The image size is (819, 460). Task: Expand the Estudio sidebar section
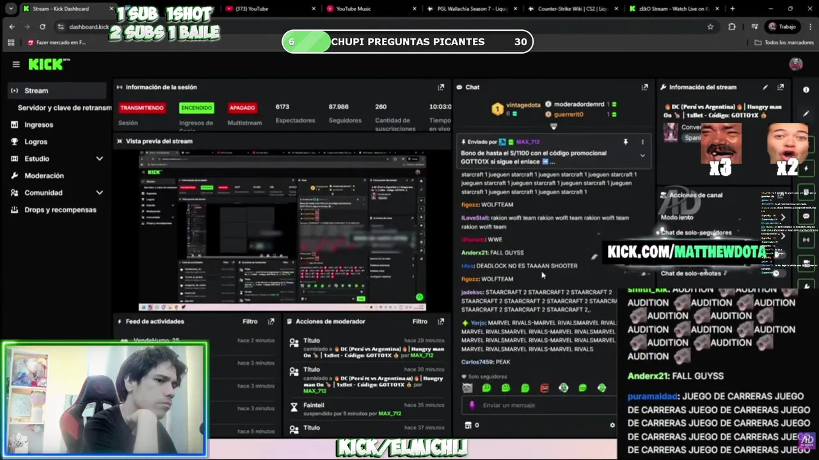99,158
